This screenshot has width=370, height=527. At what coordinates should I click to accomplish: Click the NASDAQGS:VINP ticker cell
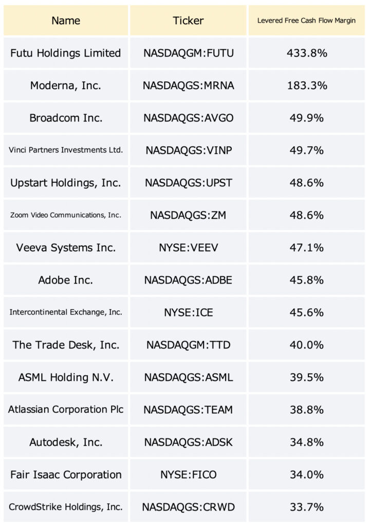point(189,150)
